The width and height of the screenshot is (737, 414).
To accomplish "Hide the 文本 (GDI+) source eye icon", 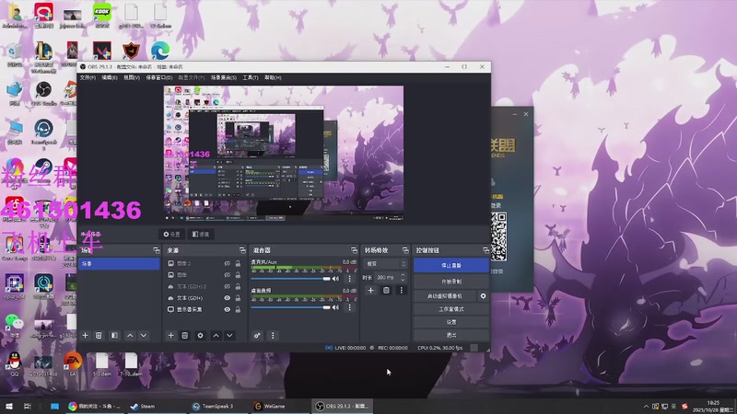I will point(227,298).
